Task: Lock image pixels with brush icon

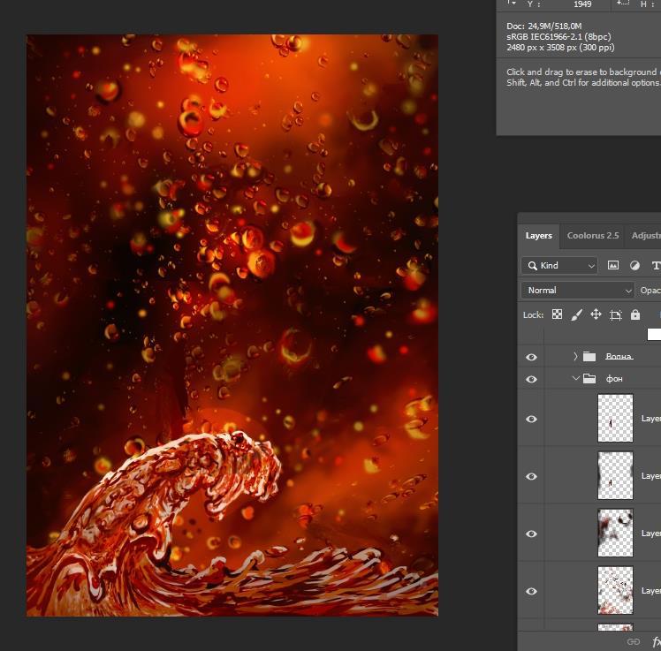Action: [577, 314]
